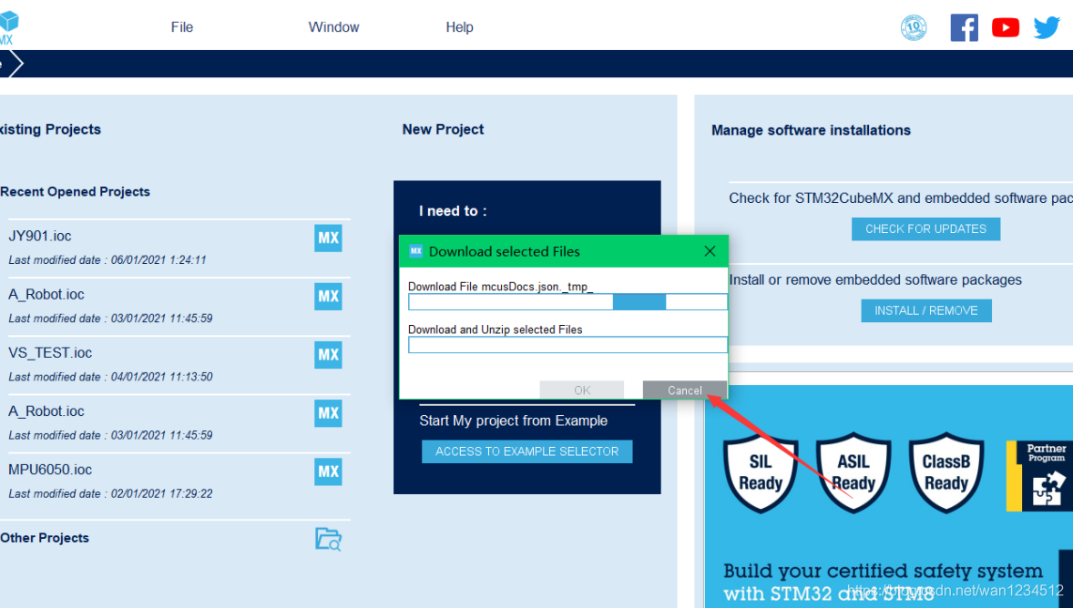Click the MX icon beside MPU6050.ioc
The image size is (1073, 608).
pos(328,471)
